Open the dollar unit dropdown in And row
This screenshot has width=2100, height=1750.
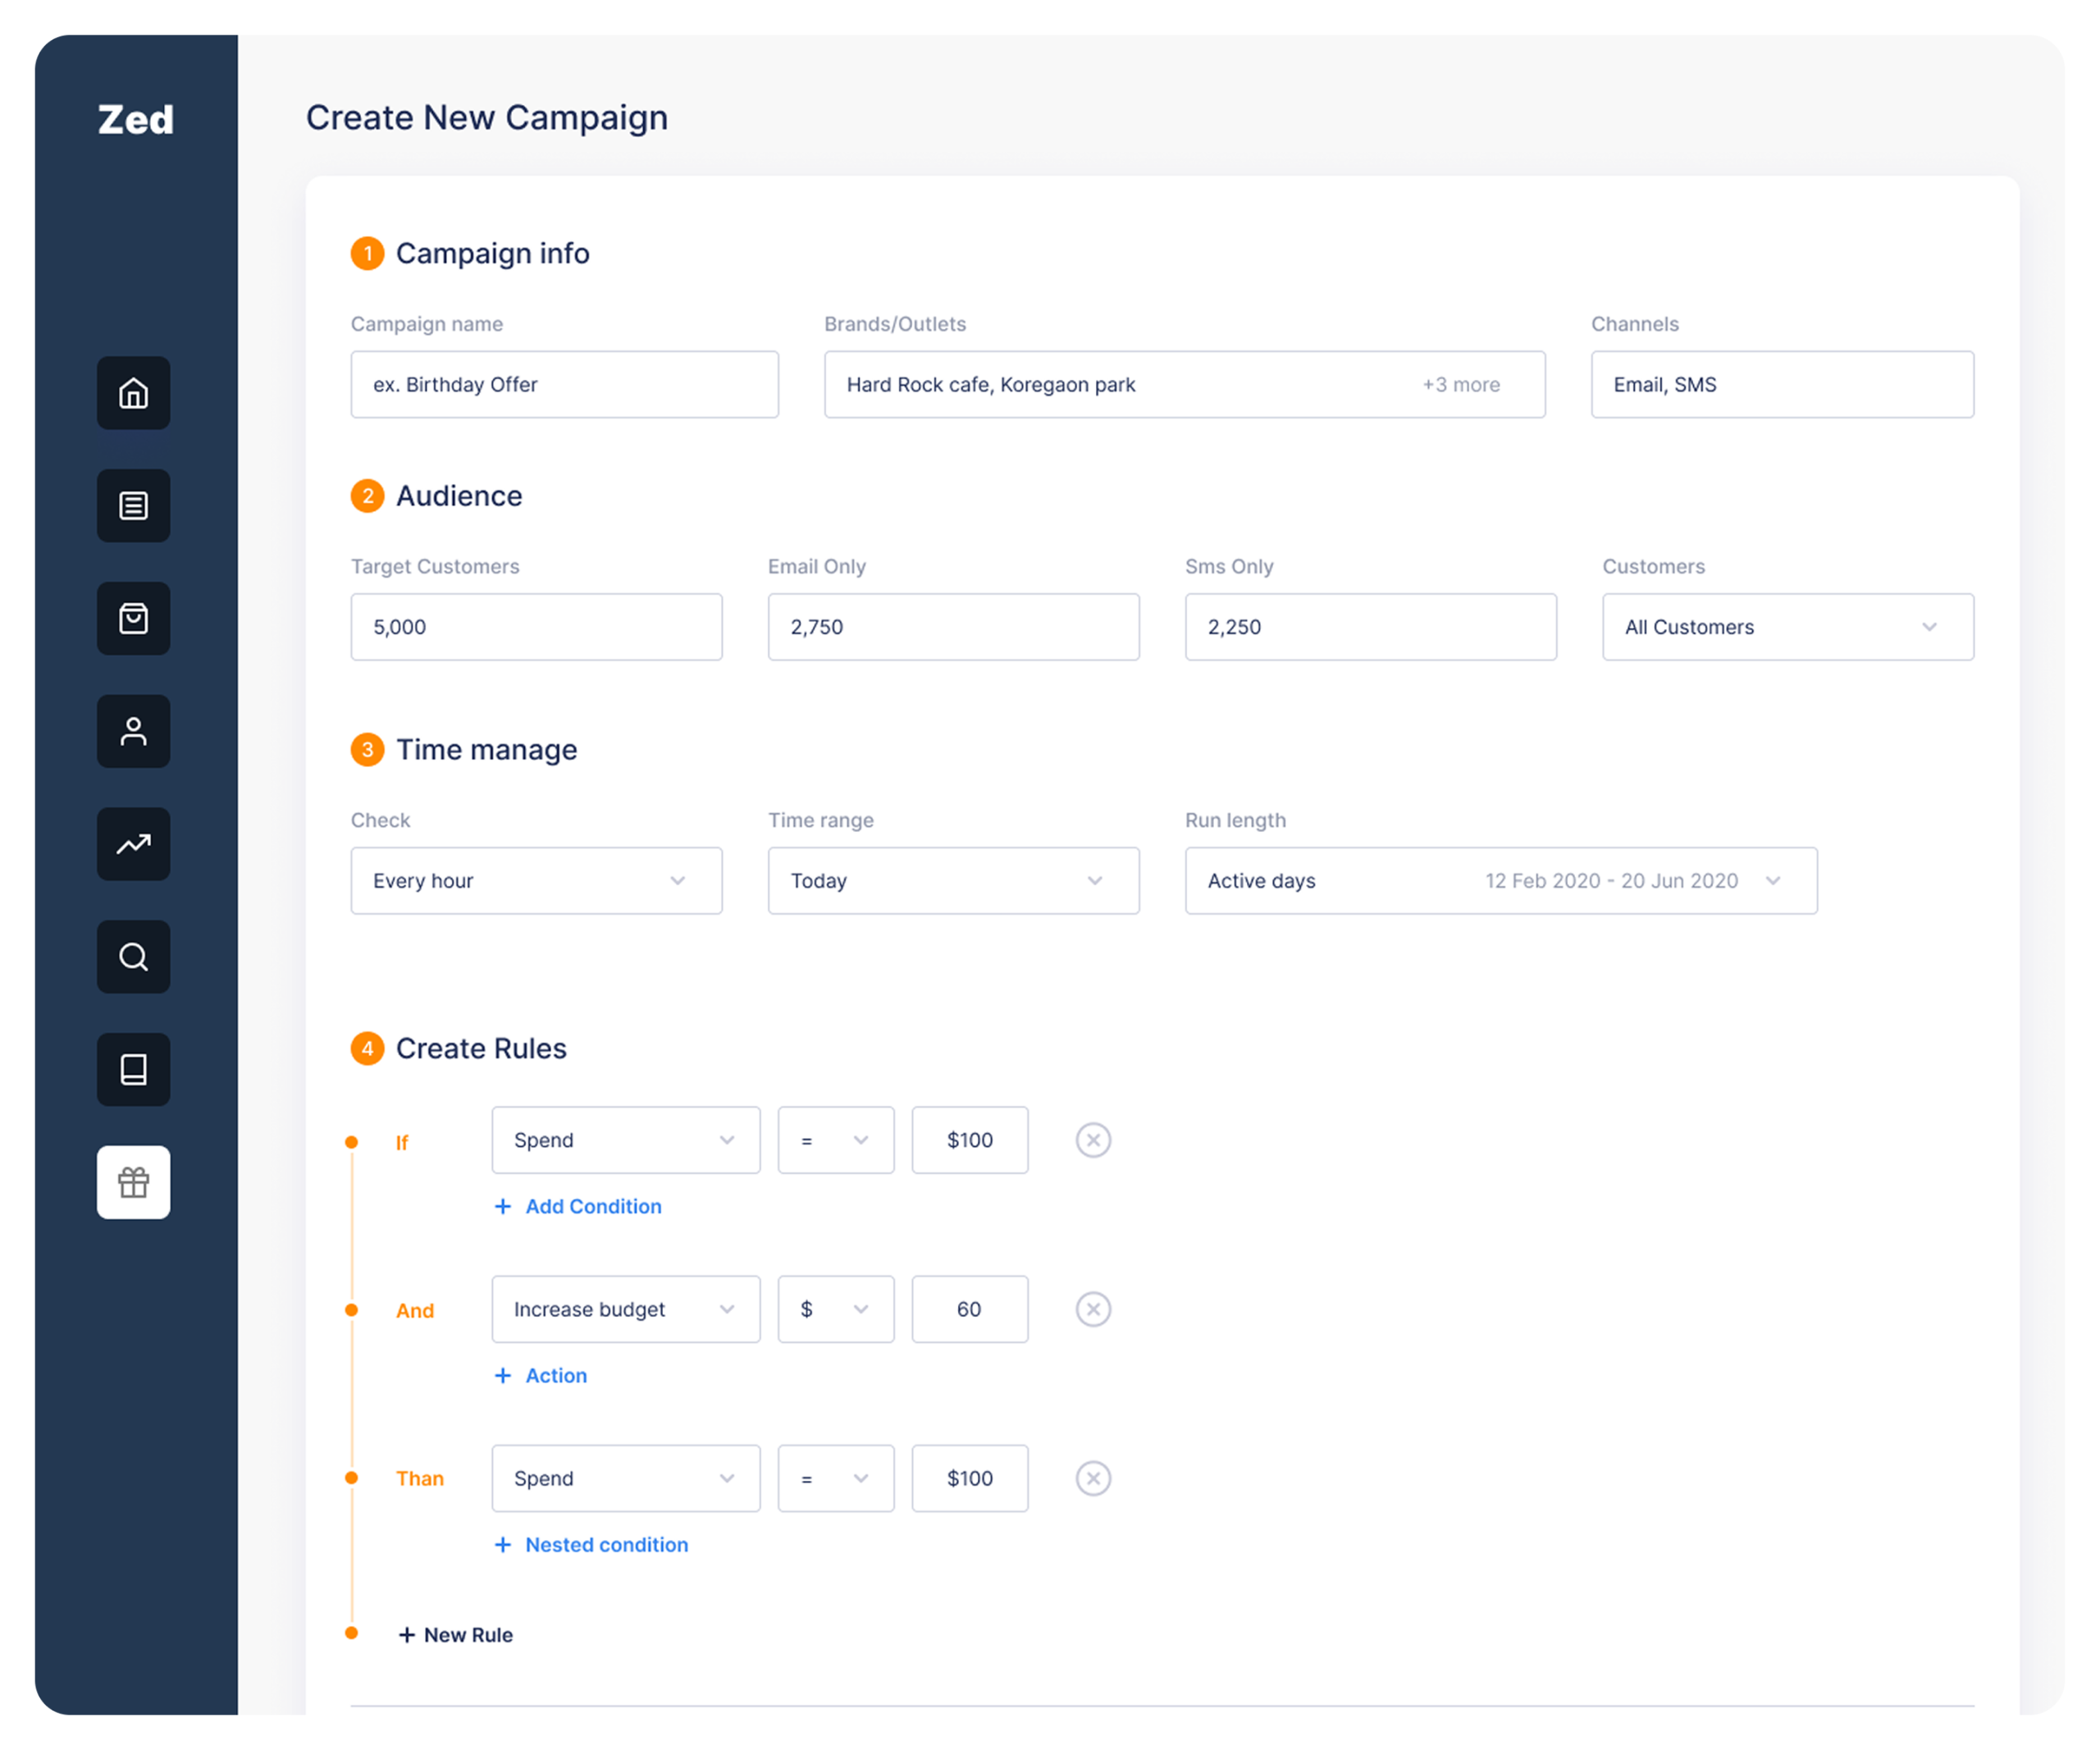point(836,1310)
